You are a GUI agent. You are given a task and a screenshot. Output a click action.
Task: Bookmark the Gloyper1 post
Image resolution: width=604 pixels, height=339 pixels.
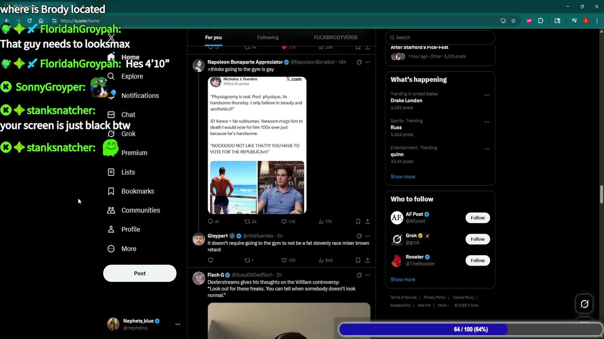pyautogui.click(x=358, y=260)
